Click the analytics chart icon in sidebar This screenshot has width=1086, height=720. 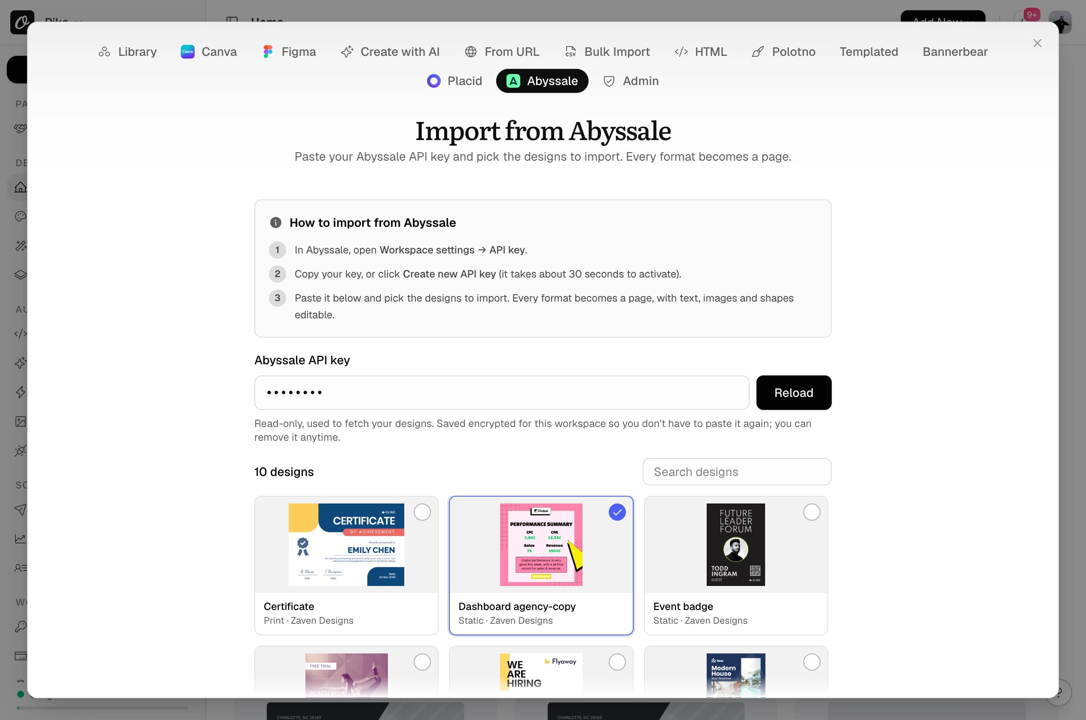(20, 539)
